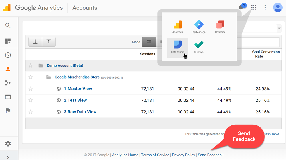Click the Accounts header title
The width and height of the screenshot is (286, 160).
click(85, 8)
